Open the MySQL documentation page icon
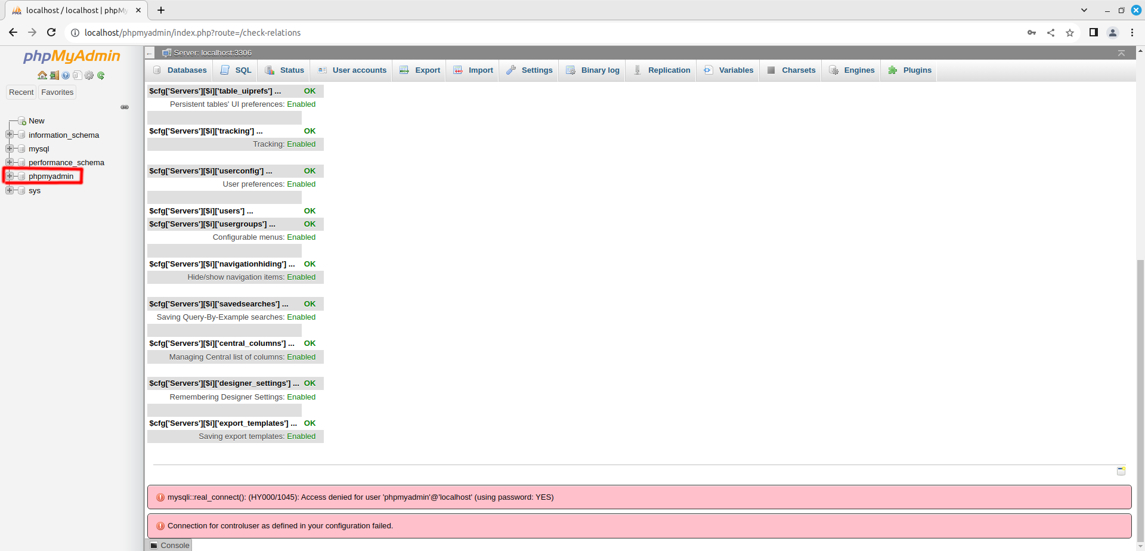Screen dimensions: 1145x551 click(77, 75)
